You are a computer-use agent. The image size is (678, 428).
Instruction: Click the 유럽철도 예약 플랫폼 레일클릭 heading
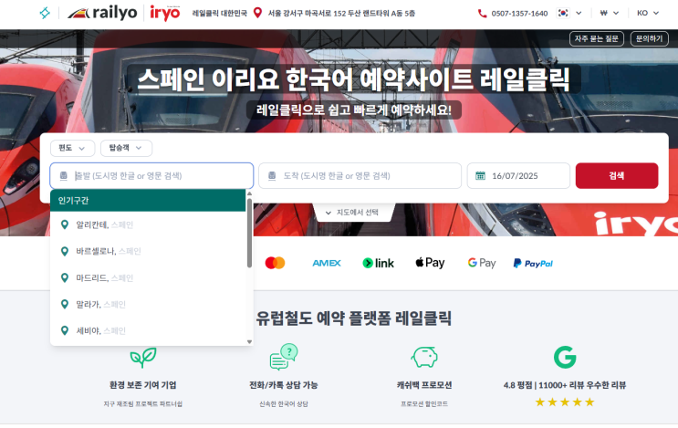354,318
